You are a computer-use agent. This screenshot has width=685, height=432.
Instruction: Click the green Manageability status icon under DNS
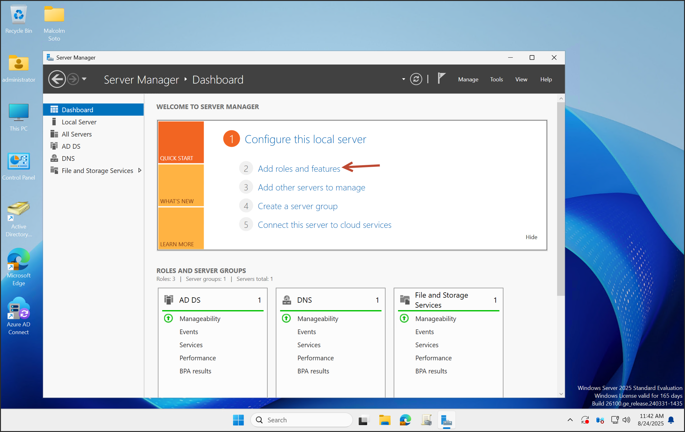[x=286, y=318]
